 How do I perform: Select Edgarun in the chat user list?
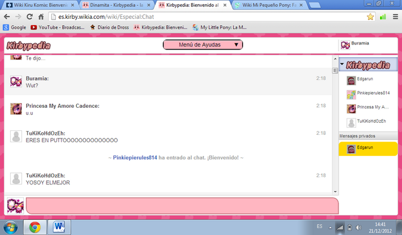pos(368,80)
